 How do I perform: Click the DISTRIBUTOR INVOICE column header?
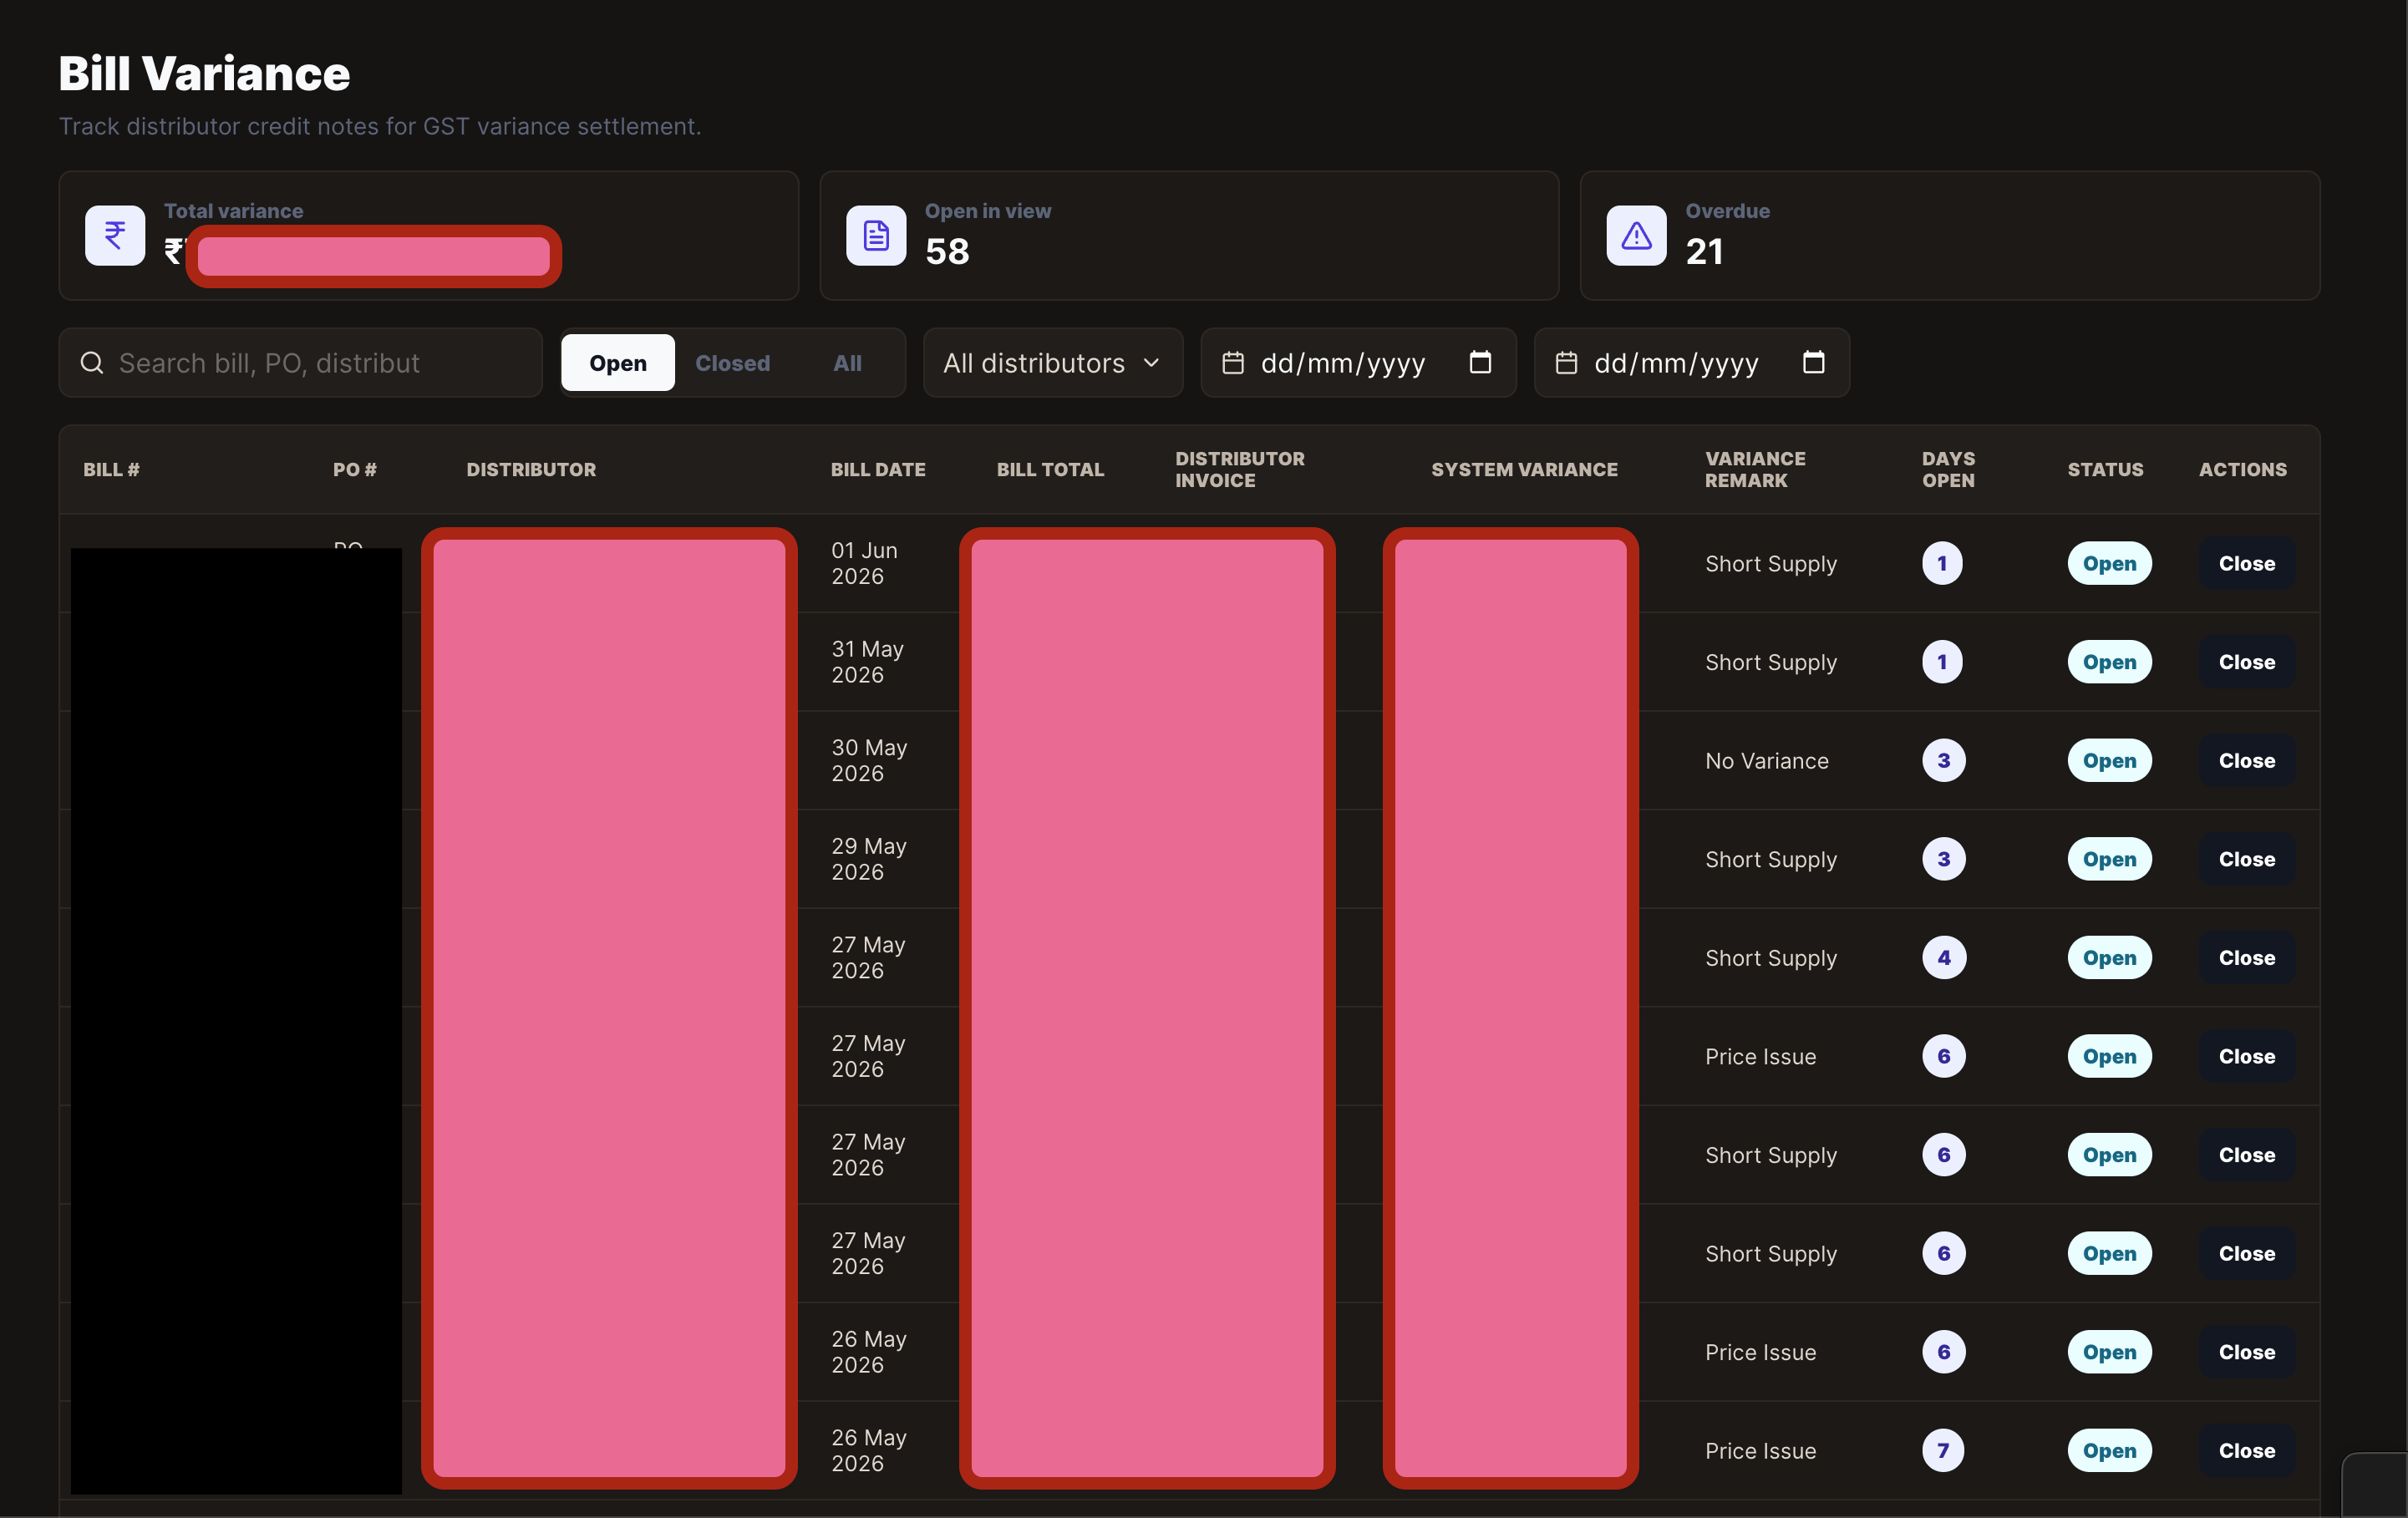coord(1240,470)
